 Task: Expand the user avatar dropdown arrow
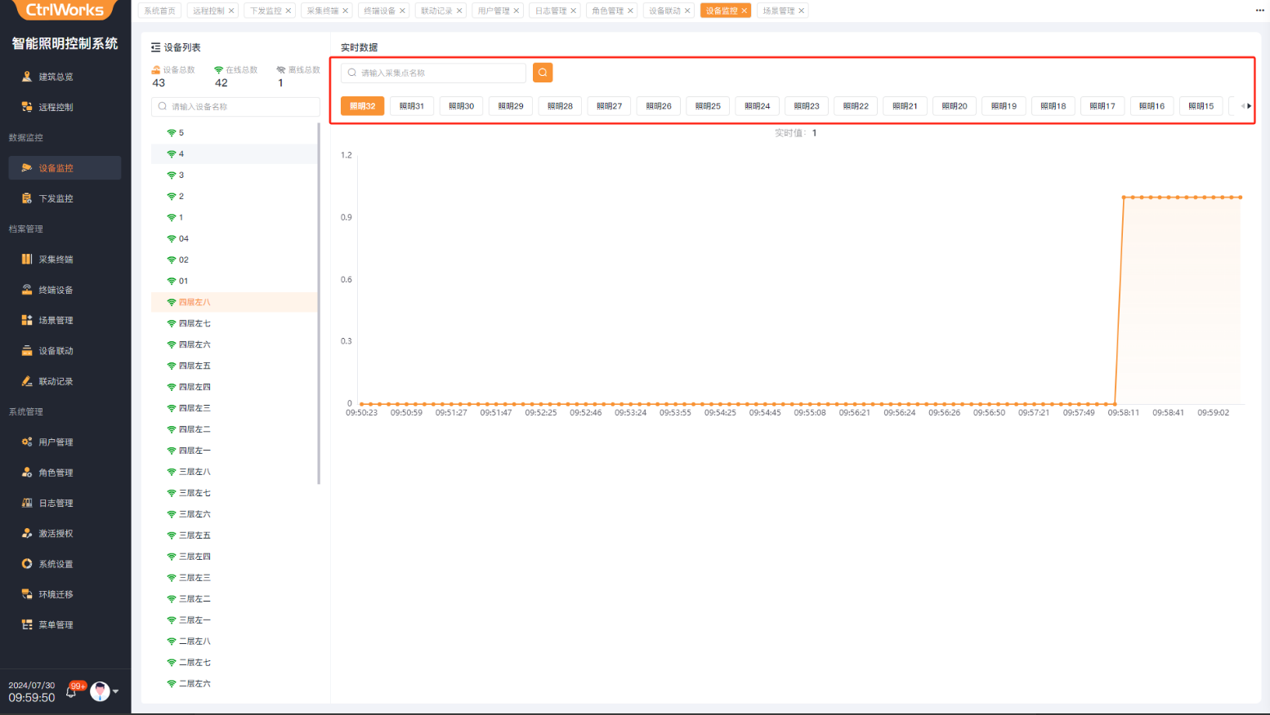(x=115, y=691)
